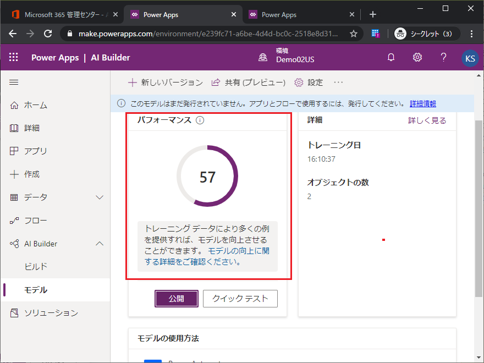Open the 詳しく見る link

[427, 120]
